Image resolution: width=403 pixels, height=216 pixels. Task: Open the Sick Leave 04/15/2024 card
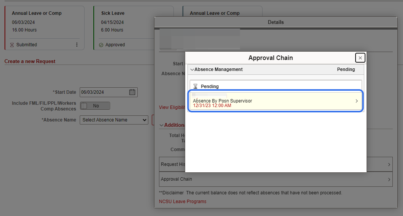tap(124, 28)
